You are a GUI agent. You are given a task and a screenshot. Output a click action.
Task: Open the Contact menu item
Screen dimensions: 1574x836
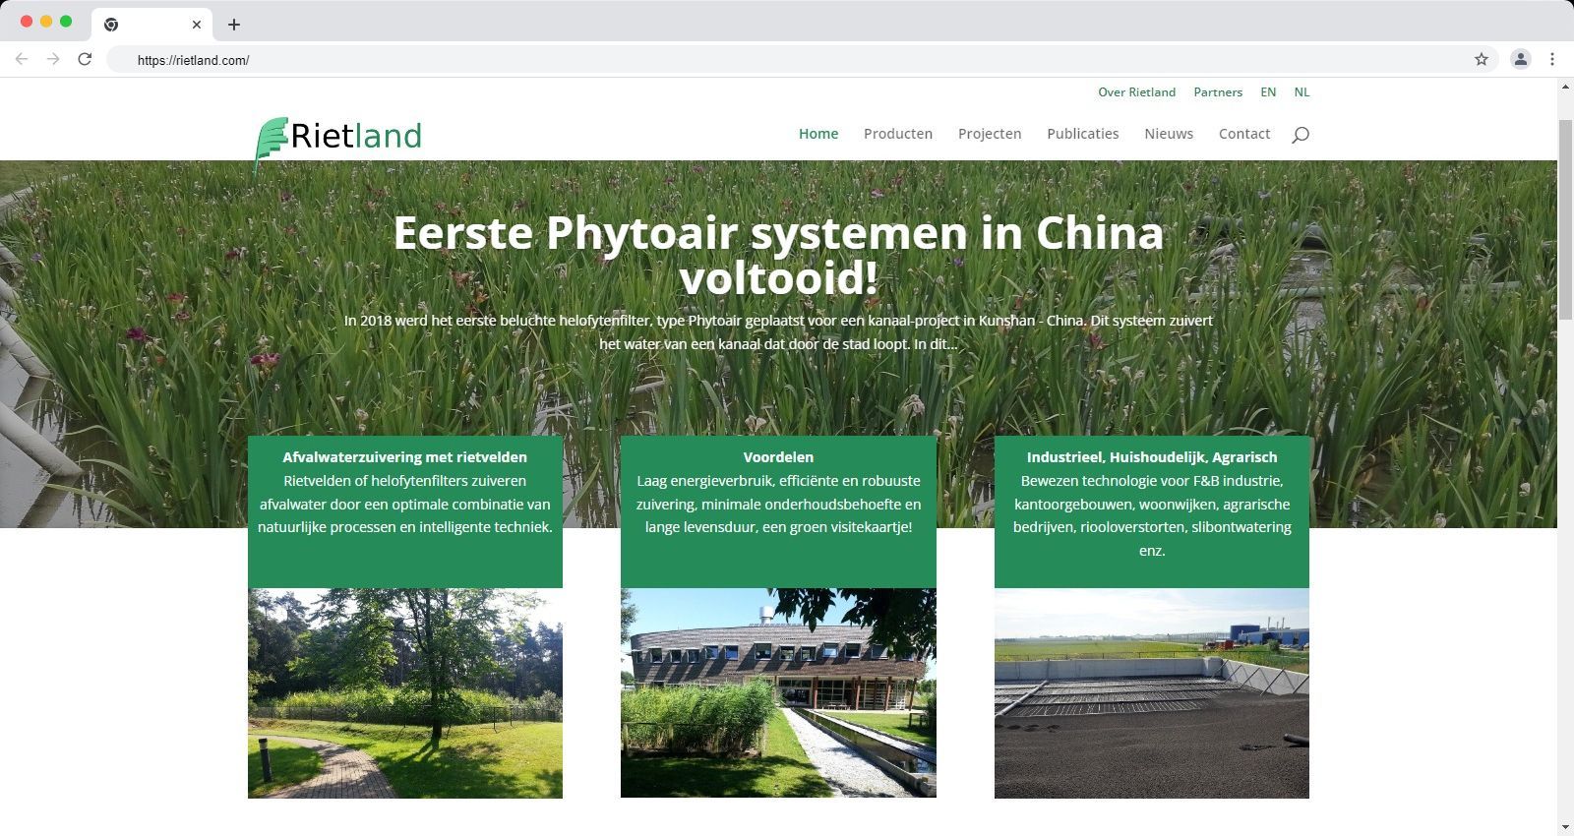(1244, 134)
